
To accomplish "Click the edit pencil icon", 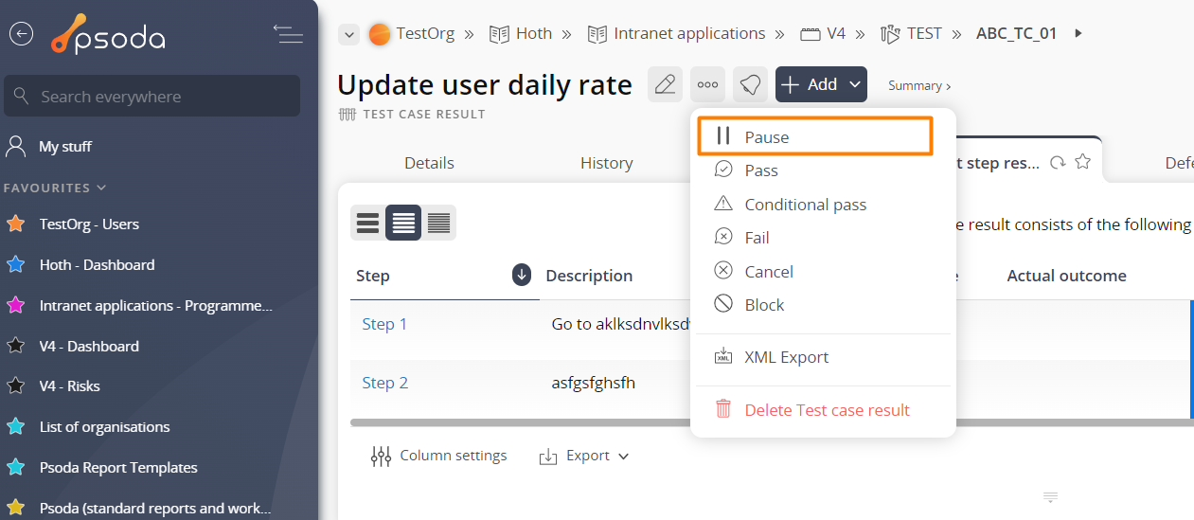I will click(x=666, y=84).
